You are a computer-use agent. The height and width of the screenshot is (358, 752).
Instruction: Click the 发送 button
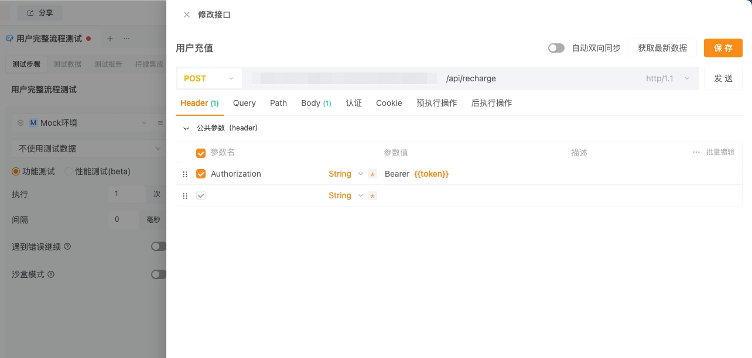click(723, 78)
